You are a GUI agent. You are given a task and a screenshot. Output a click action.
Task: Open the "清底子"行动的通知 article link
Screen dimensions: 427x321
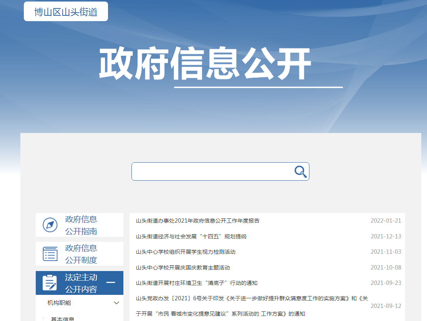point(197,283)
